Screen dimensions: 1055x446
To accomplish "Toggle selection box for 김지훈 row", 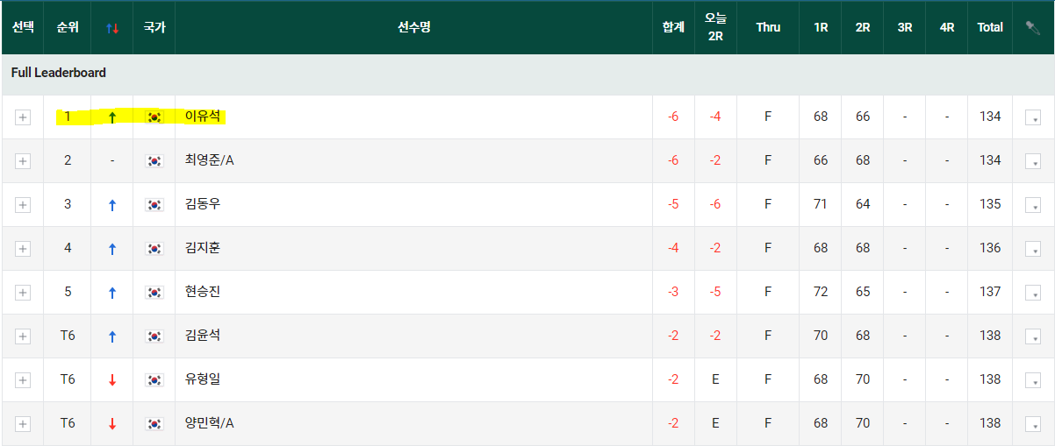I will click(23, 249).
